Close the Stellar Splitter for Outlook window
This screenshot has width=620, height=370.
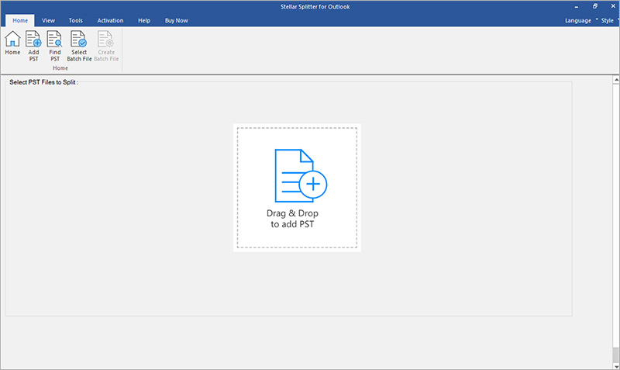click(x=613, y=6)
